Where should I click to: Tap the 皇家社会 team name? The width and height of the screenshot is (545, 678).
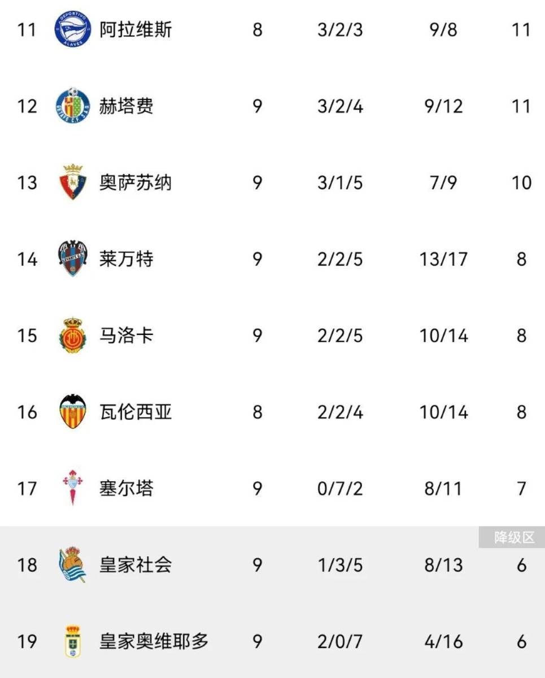tap(136, 564)
